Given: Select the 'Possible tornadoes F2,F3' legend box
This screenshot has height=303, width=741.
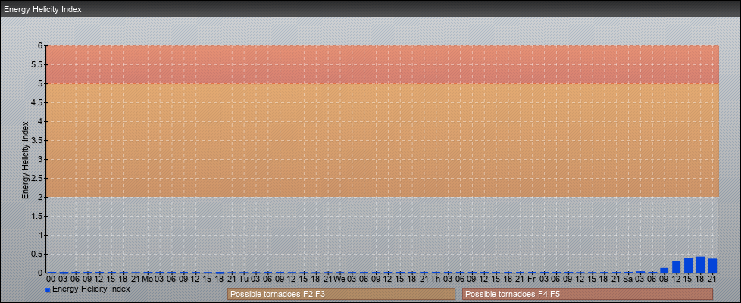Looking at the screenshot, I should coord(341,294).
